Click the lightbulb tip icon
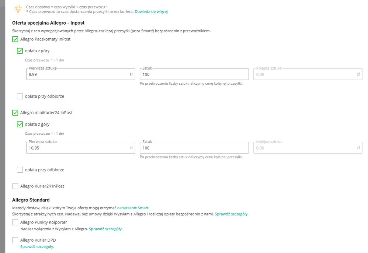Image resolution: width=368 pixels, height=253 pixels. (x=17, y=9)
